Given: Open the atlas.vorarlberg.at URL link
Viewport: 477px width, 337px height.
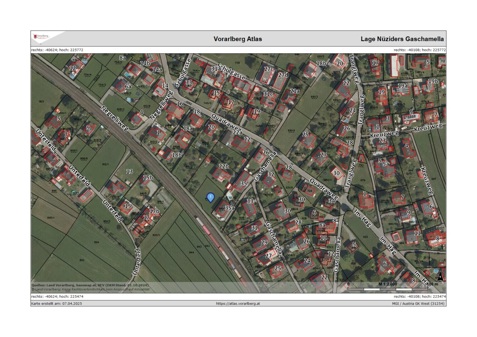Looking at the screenshot, I should (238, 303).
